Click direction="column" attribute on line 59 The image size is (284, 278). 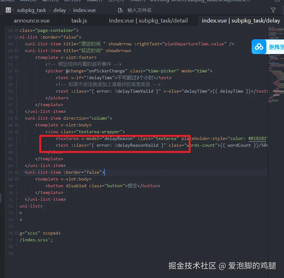[86, 118]
